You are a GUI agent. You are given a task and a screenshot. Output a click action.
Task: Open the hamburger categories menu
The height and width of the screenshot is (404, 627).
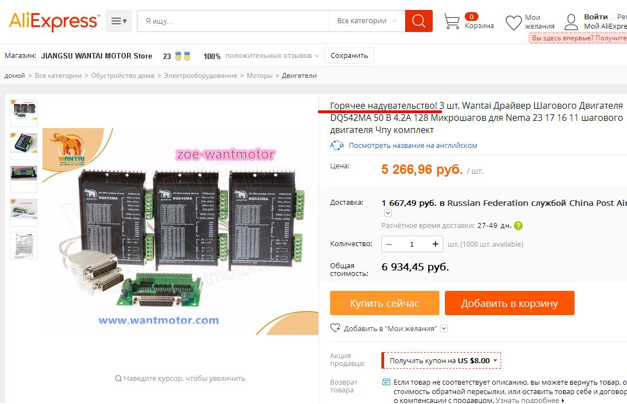(119, 21)
